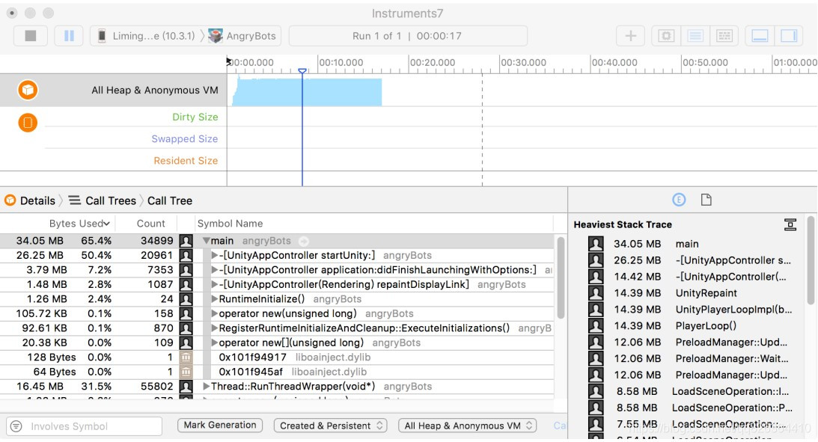Switch to the threads grid strategy icon

tap(724, 35)
